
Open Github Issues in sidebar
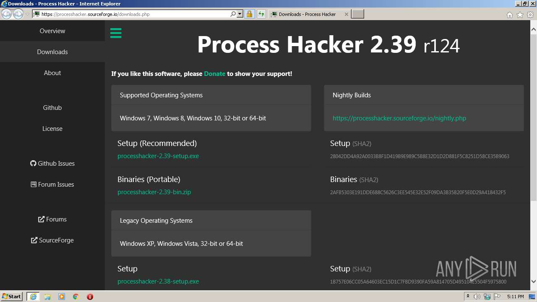pyautogui.click(x=52, y=163)
